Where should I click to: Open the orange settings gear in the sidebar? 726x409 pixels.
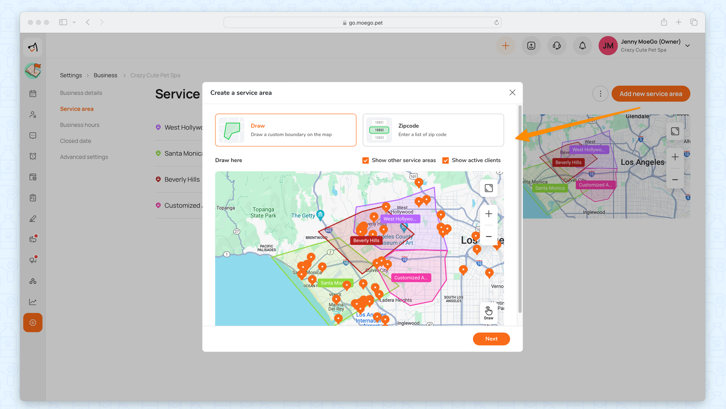(x=33, y=323)
